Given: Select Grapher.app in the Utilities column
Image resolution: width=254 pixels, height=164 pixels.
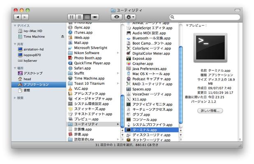Looking at the screenshot, I should coord(142,64).
